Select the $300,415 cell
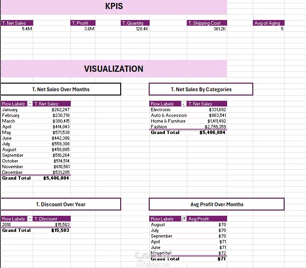The image size is (306, 268). click(52, 121)
